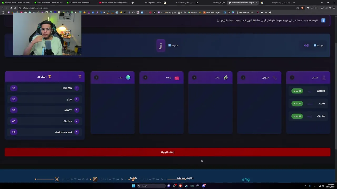Click the e4g footer logo
Screen dimensions: 337x189
pyautogui.click(x=246, y=180)
